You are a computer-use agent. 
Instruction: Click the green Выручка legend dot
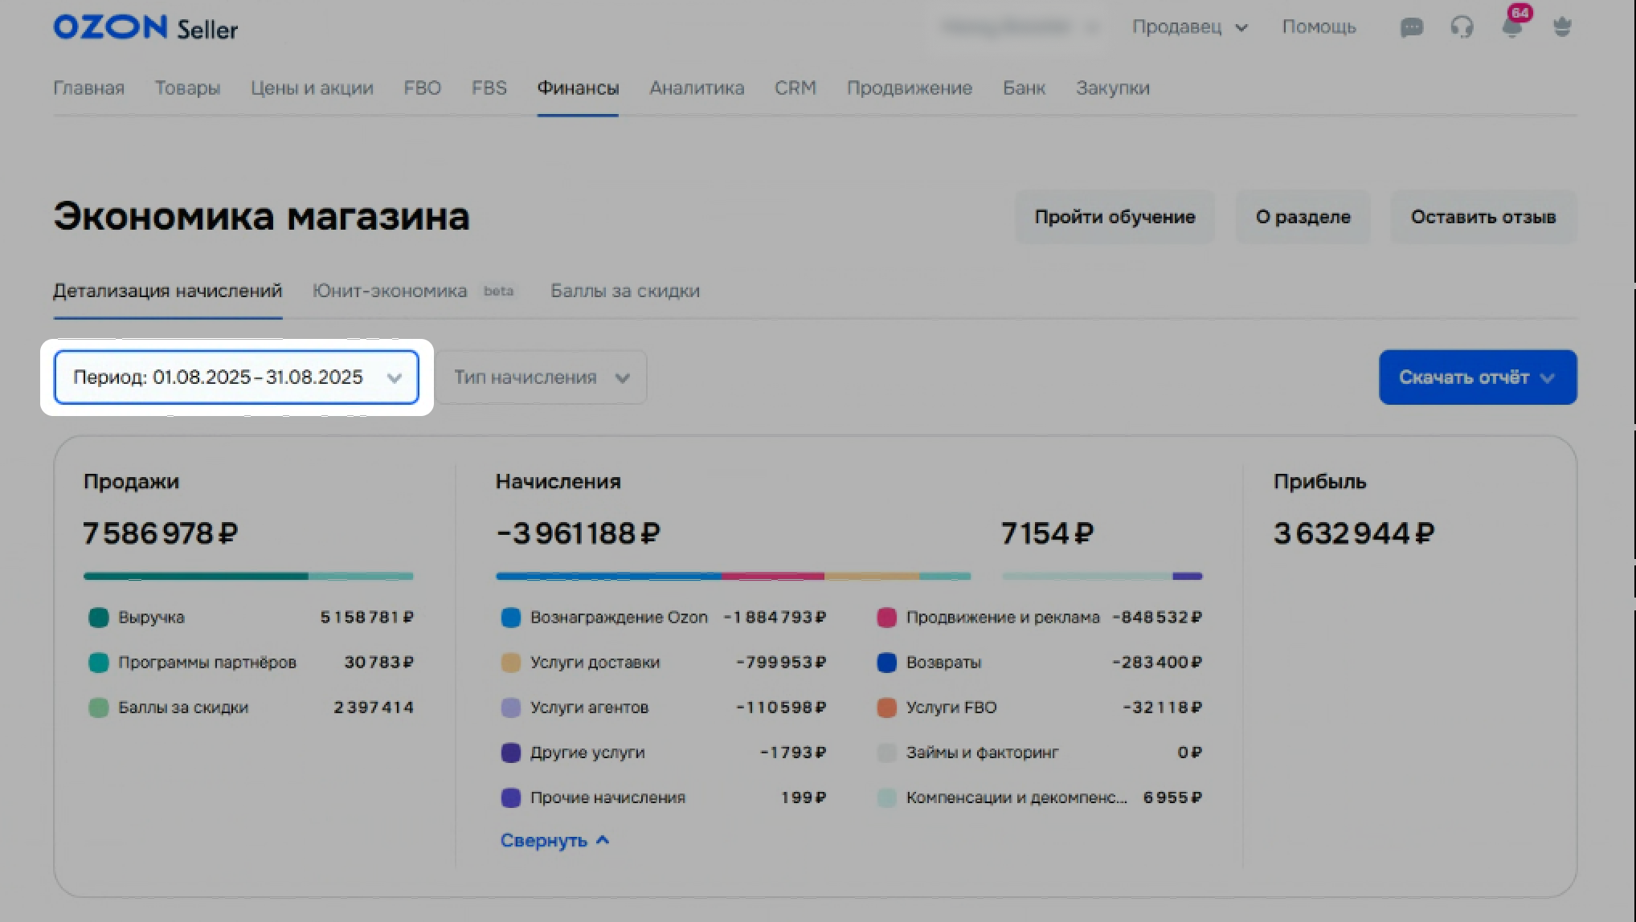(x=98, y=618)
